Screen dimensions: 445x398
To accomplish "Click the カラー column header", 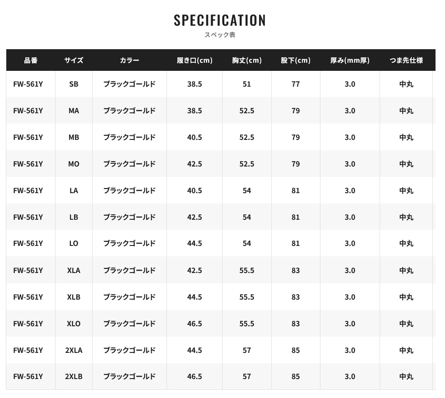I will tap(130, 60).
